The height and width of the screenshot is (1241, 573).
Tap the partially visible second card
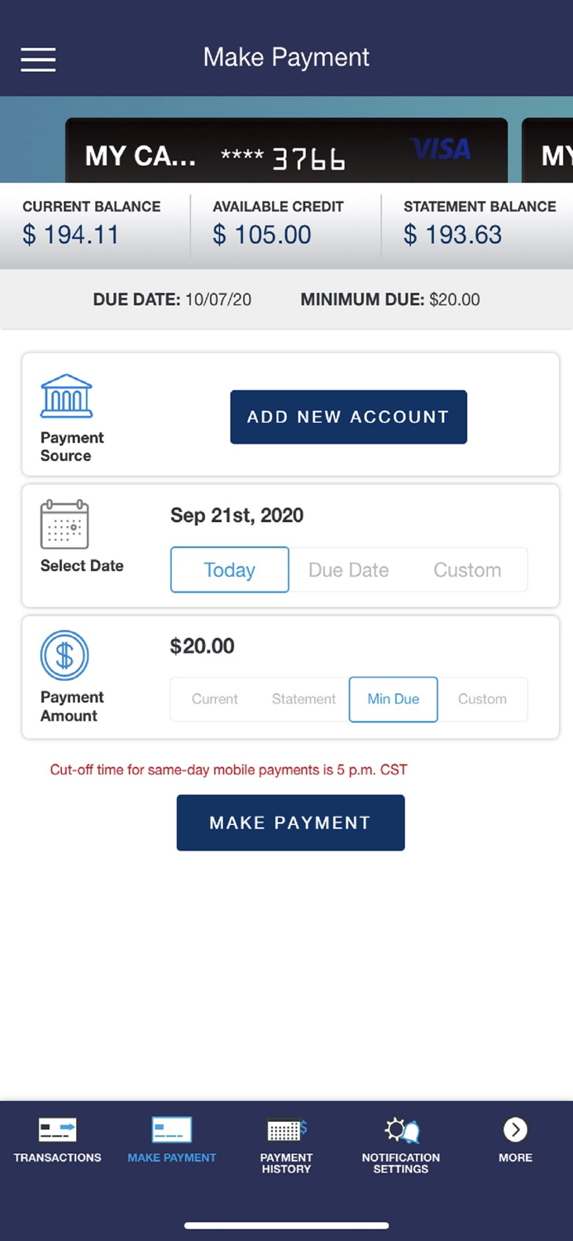click(547, 151)
